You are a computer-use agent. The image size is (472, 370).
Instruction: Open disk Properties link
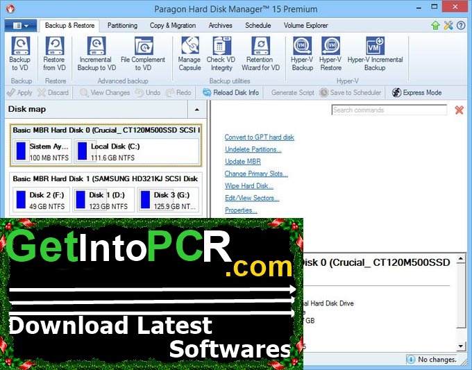pos(241,210)
